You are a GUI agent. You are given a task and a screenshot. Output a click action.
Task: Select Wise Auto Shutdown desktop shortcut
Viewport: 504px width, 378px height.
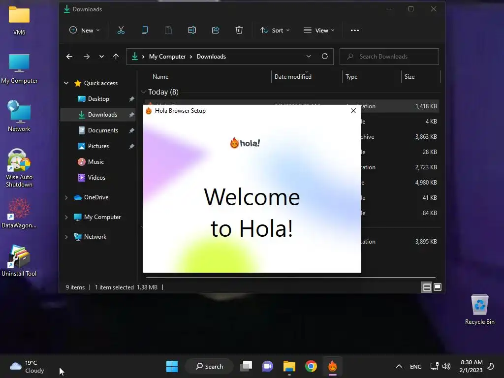(x=19, y=168)
